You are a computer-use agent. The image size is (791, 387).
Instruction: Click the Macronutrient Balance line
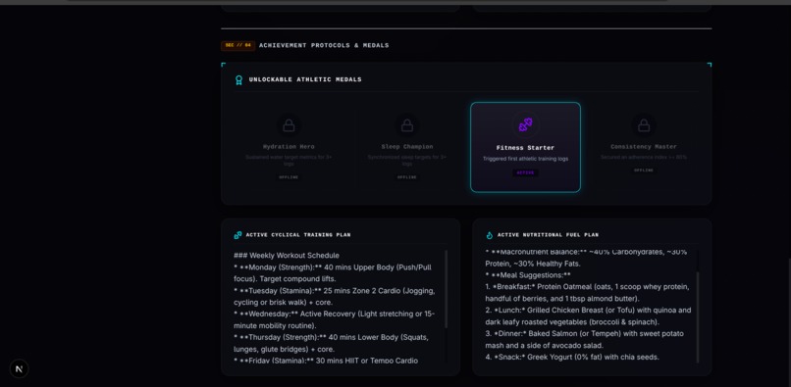[586, 258]
